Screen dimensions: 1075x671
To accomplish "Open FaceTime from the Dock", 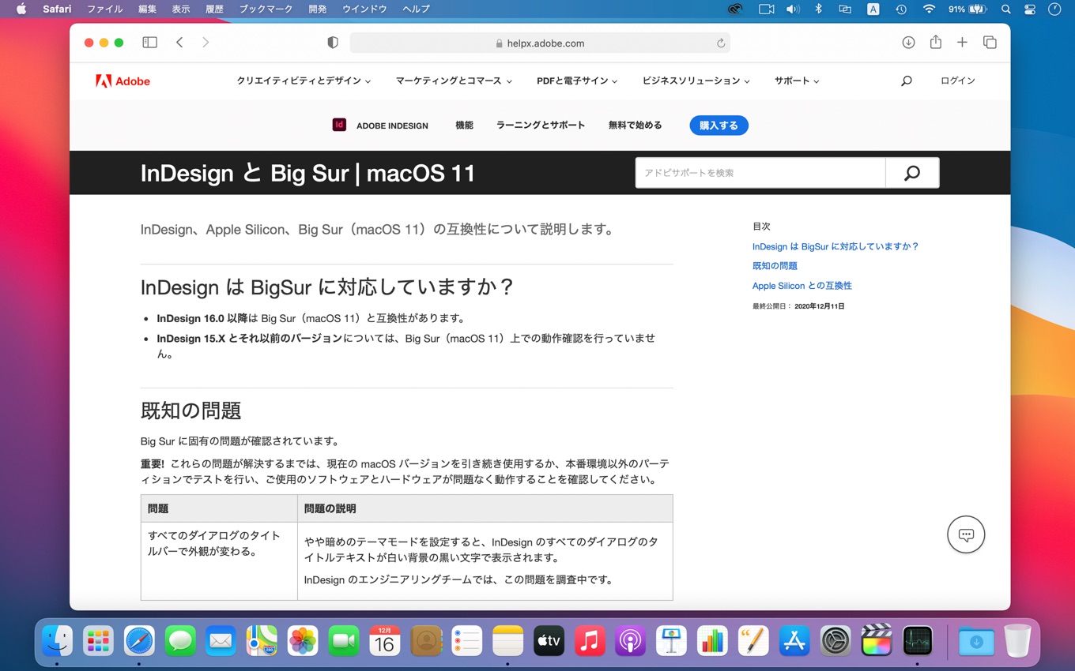I will click(x=344, y=641).
